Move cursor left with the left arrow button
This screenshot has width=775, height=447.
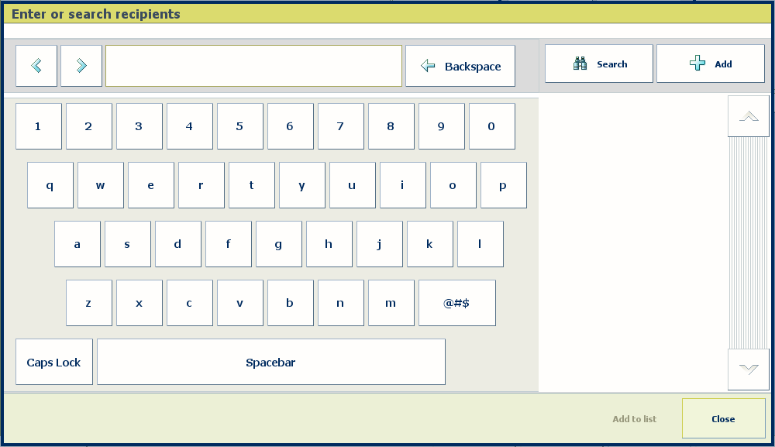36,66
